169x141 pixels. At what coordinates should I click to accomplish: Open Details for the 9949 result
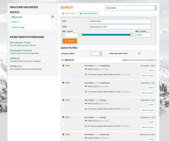[x=151, y=88]
